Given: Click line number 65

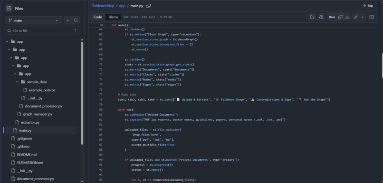Looking at the screenshot, I should [x=101, y=34].
